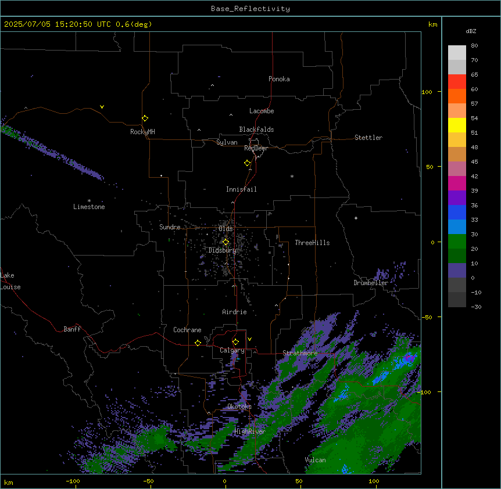Select the yellow 54 dBZ legend swatch
The width and height of the screenshot is (501, 489).
457,125
